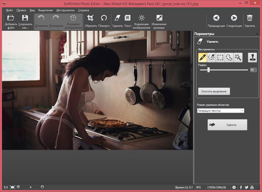Image resolution: width=262 pixels, height=192 pixels.
Task: Open the Файл menu
Action: (9, 9)
